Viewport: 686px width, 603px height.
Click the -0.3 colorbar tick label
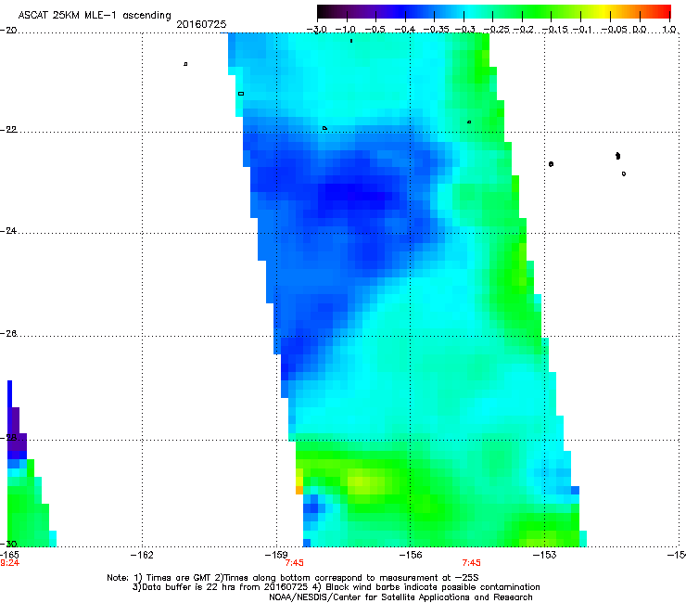coord(464,30)
